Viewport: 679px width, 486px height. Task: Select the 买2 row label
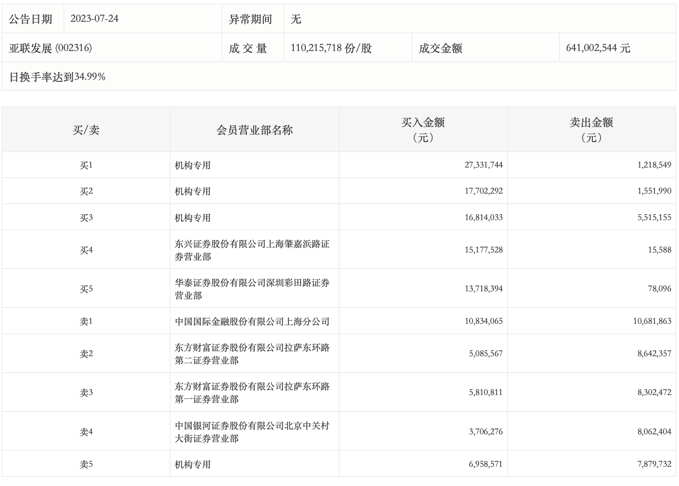(86, 191)
